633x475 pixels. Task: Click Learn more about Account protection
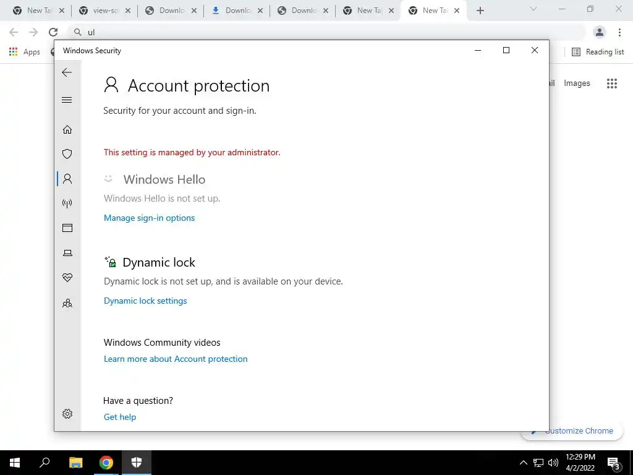pyautogui.click(x=176, y=359)
